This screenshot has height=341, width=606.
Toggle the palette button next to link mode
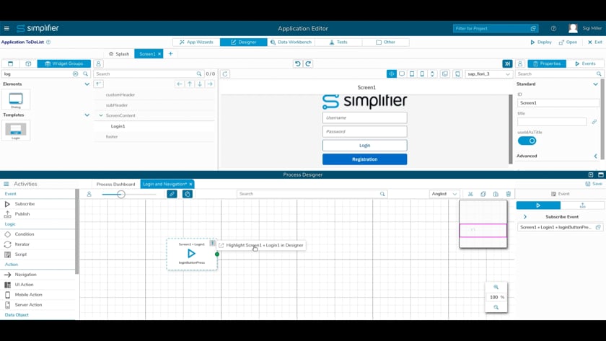click(188, 194)
